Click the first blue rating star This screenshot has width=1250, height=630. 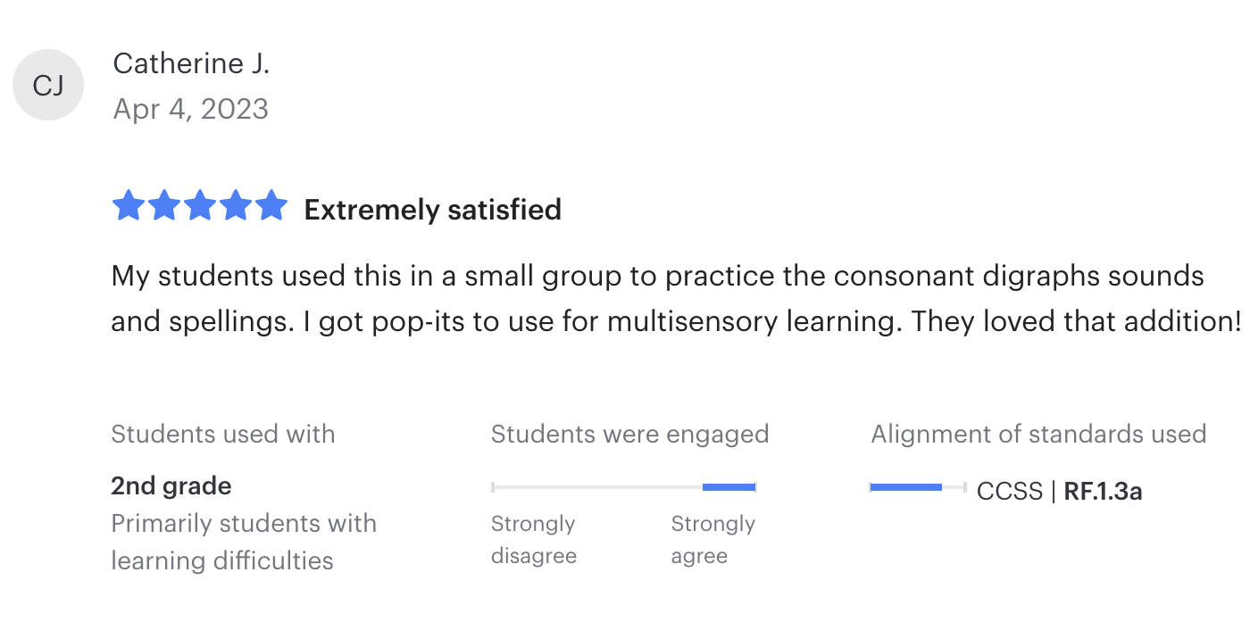click(x=129, y=206)
